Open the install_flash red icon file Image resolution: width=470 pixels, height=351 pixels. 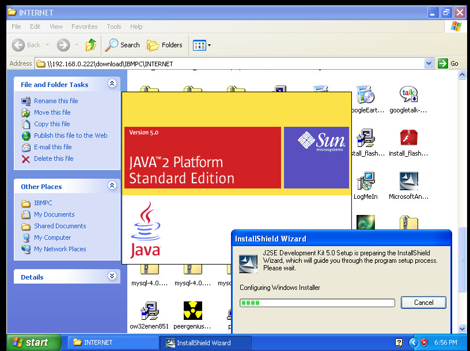pos(408,139)
